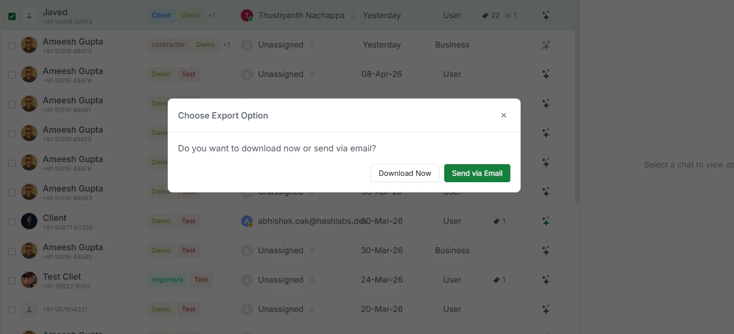Click abhishek.oak@hashlabs assignee in Client row
This screenshot has width=734, height=334.
tap(312, 221)
